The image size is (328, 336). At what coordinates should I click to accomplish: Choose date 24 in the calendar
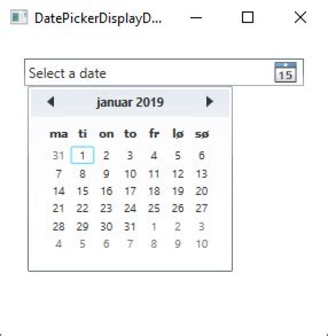pyautogui.click(x=130, y=209)
